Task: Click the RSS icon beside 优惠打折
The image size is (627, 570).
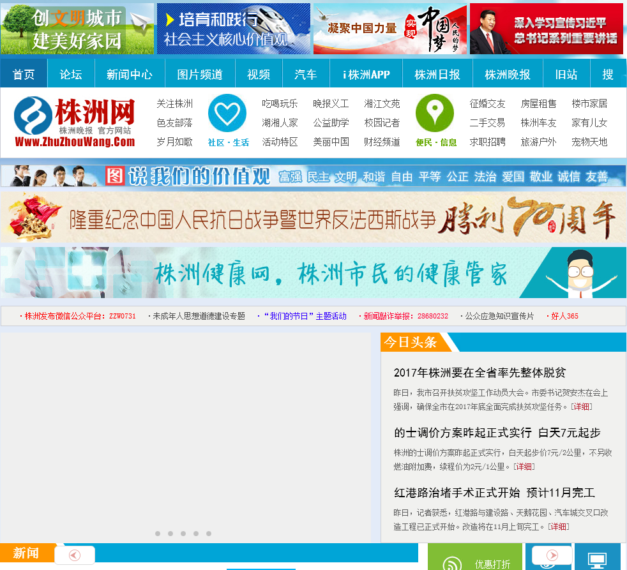Action: pos(452,563)
